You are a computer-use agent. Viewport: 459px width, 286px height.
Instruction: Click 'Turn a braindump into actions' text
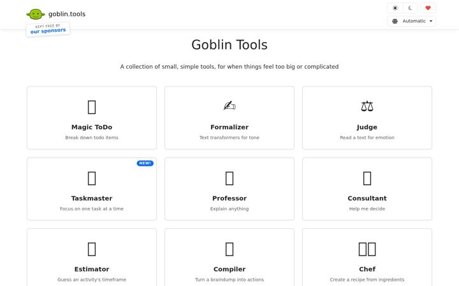pyautogui.click(x=229, y=280)
